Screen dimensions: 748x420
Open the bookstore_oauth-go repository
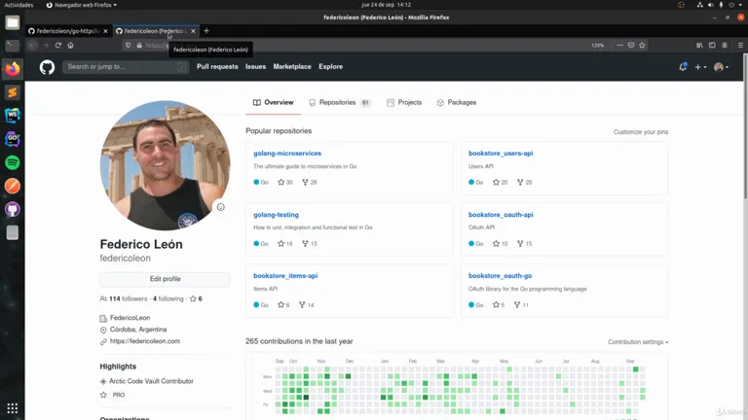[500, 276]
